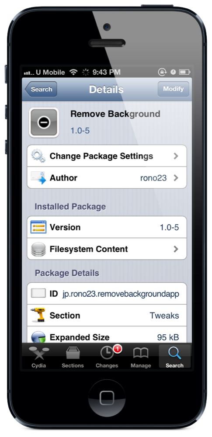Tap the package ID jp.rono23.removebackgroundapp
Image resolution: width=212 pixels, height=437 pixels.
[121, 294]
